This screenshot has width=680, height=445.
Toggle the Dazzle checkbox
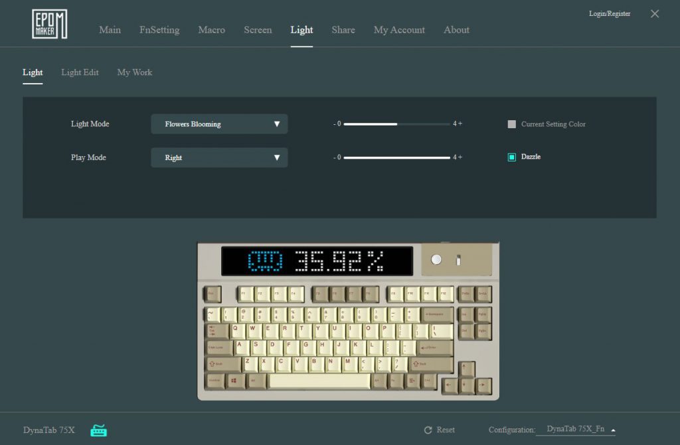512,157
